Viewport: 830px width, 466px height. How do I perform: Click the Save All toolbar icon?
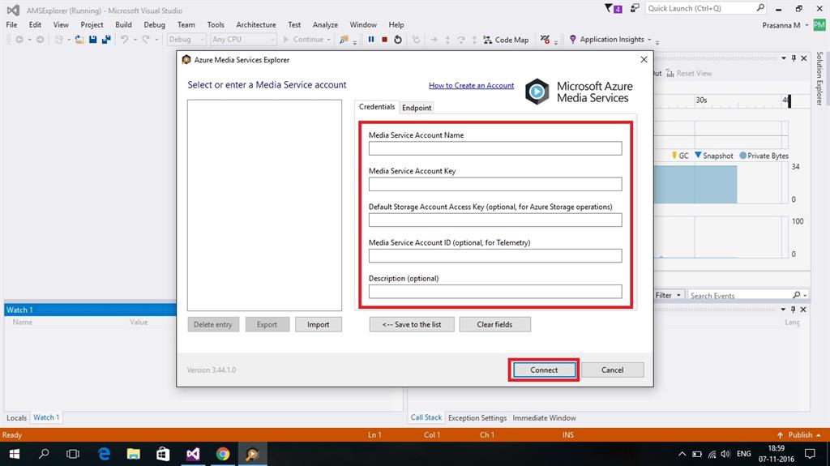click(x=106, y=39)
